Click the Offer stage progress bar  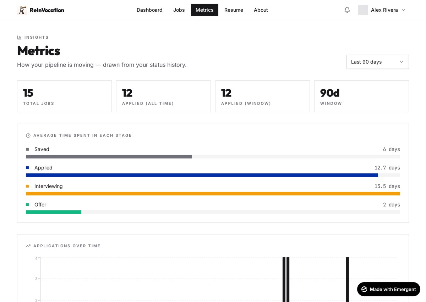click(x=213, y=212)
